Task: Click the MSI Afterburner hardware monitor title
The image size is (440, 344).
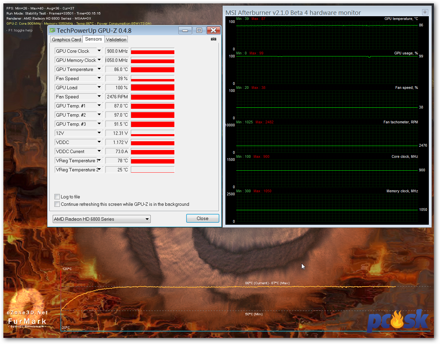Action: pyautogui.click(x=293, y=13)
